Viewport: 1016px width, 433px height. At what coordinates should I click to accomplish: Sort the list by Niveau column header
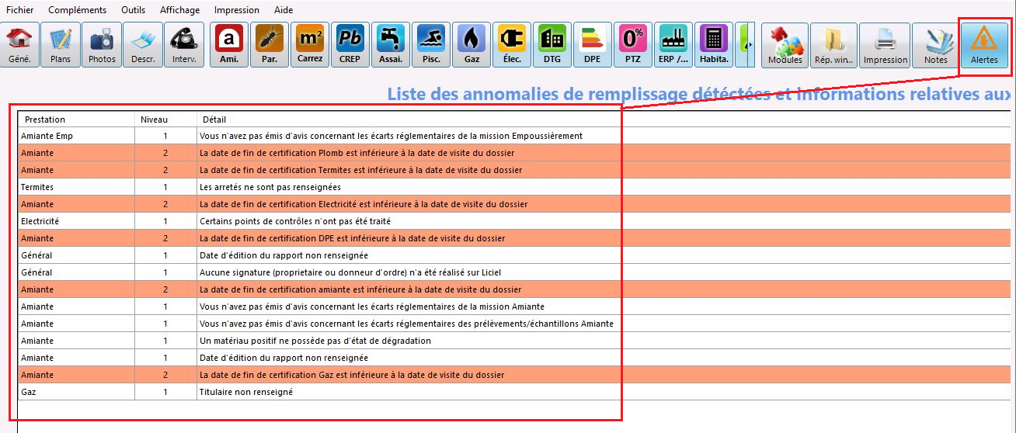(x=154, y=120)
